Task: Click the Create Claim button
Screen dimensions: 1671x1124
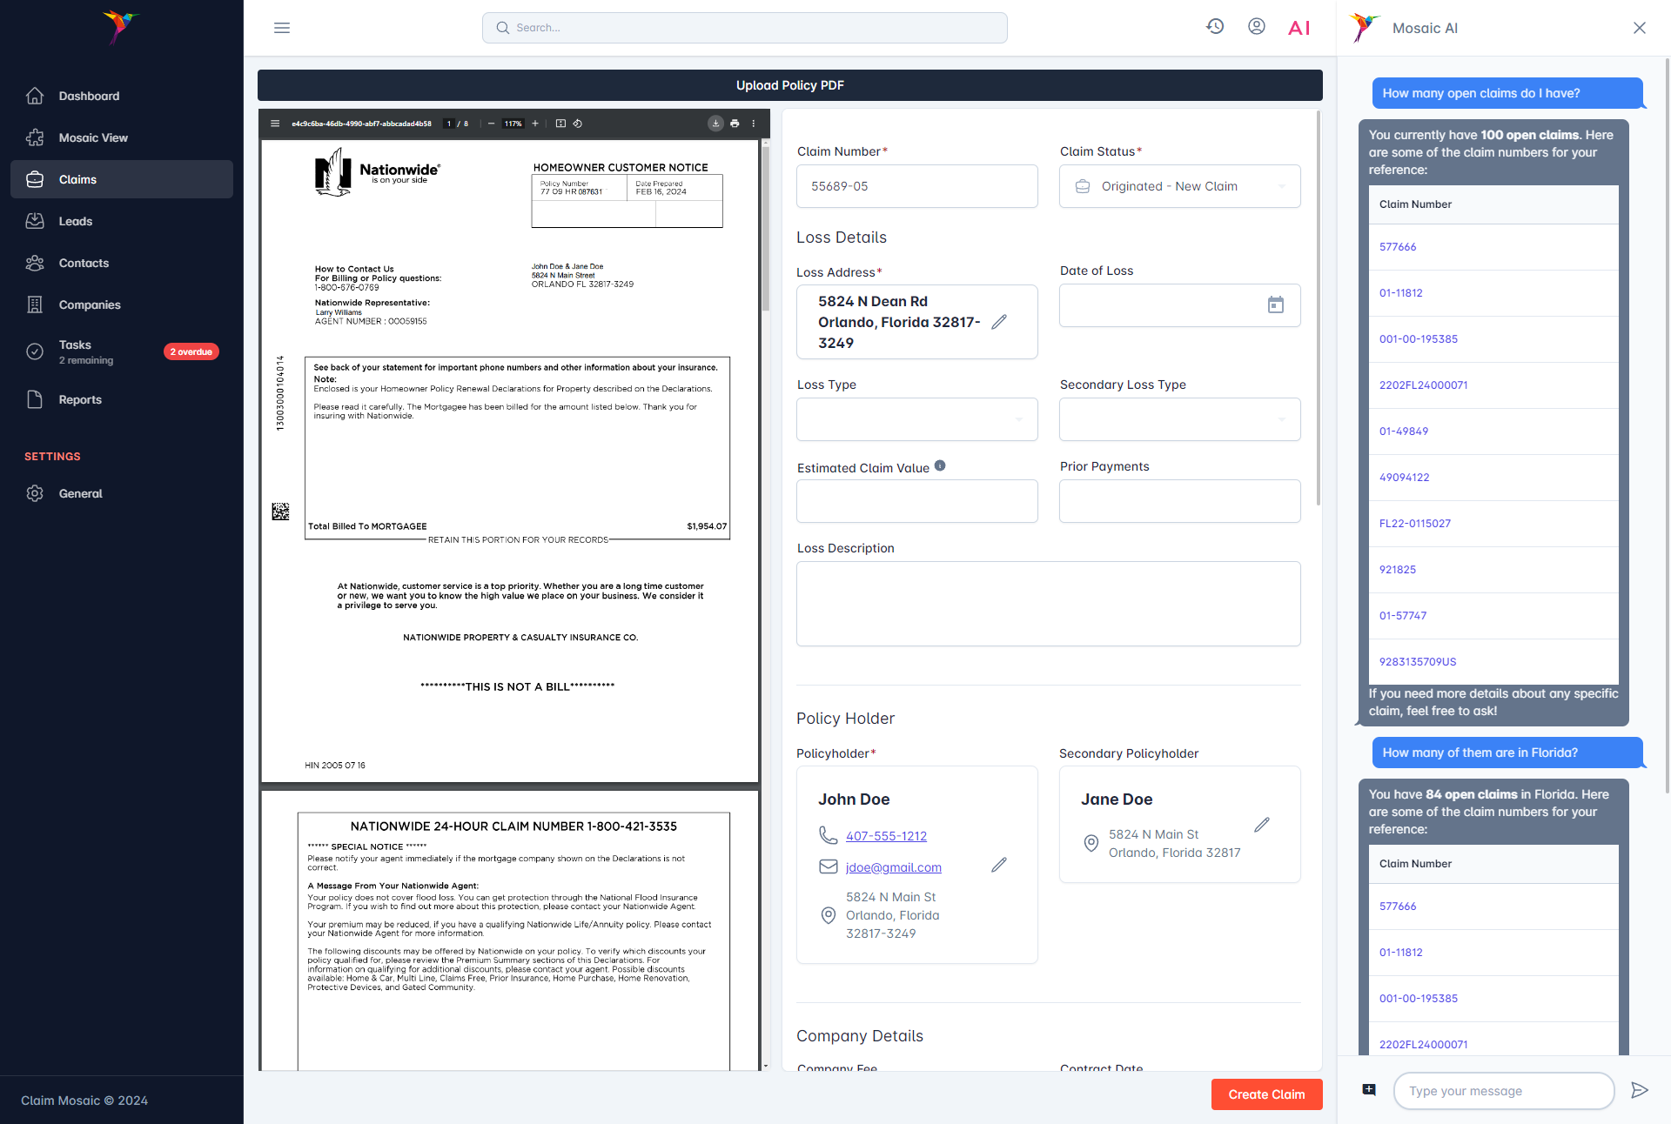Action: [1265, 1095]
